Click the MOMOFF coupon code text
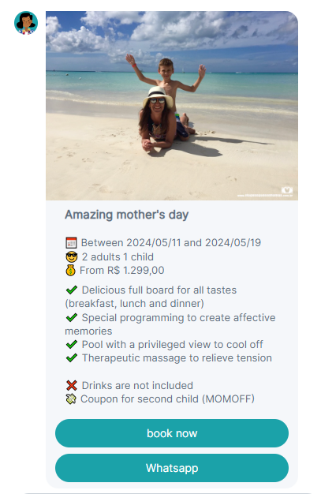 point(228,399)
